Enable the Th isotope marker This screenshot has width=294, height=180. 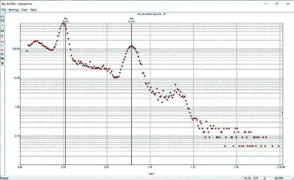[3, 54]
